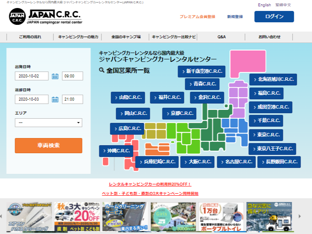Screen dimensions: 312x234
Task: Go to the Q&A menu item
Action: tap(221, 37)
